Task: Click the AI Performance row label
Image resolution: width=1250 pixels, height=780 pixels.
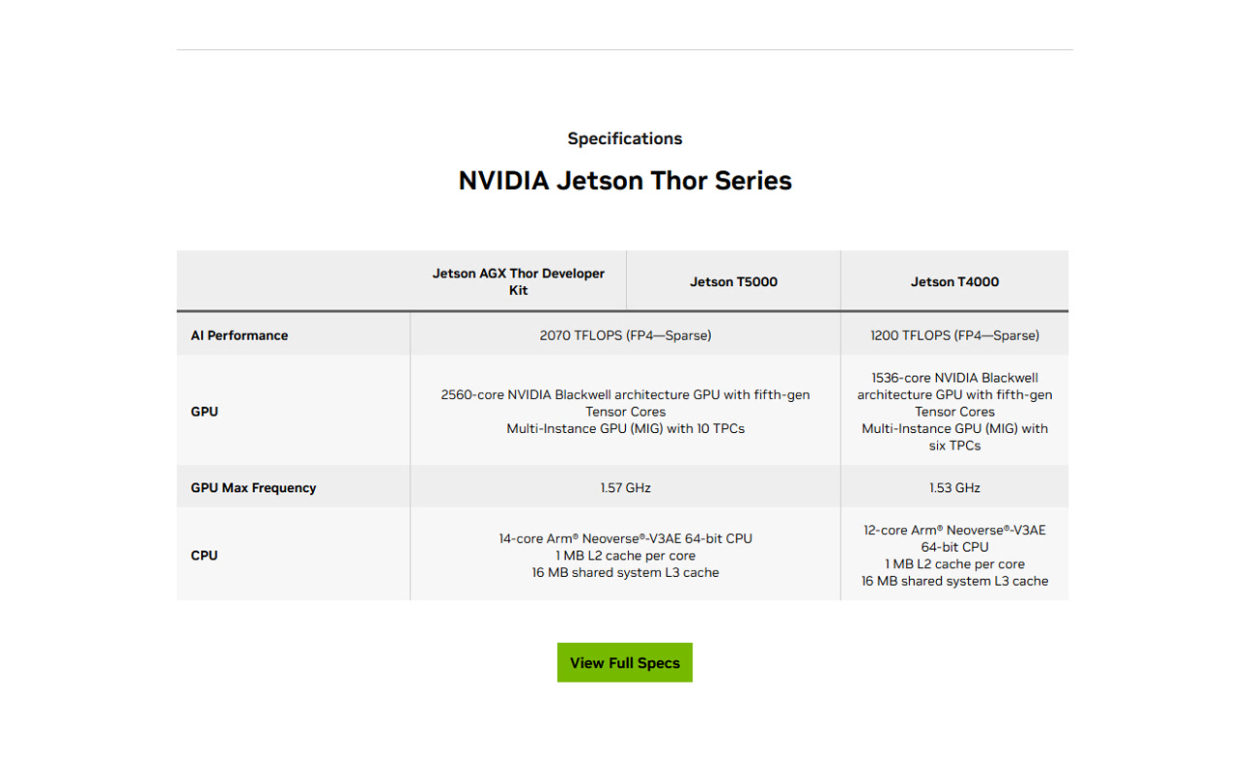Action: click(240, 335)
